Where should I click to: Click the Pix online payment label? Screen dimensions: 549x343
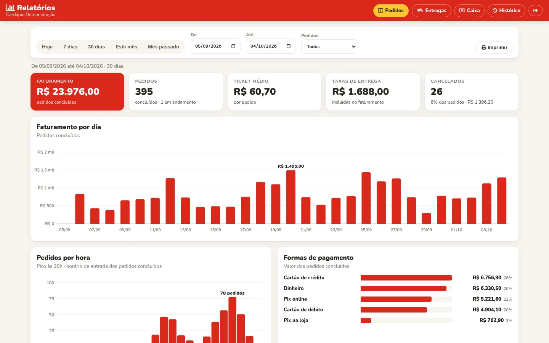[x=295, y=299]
